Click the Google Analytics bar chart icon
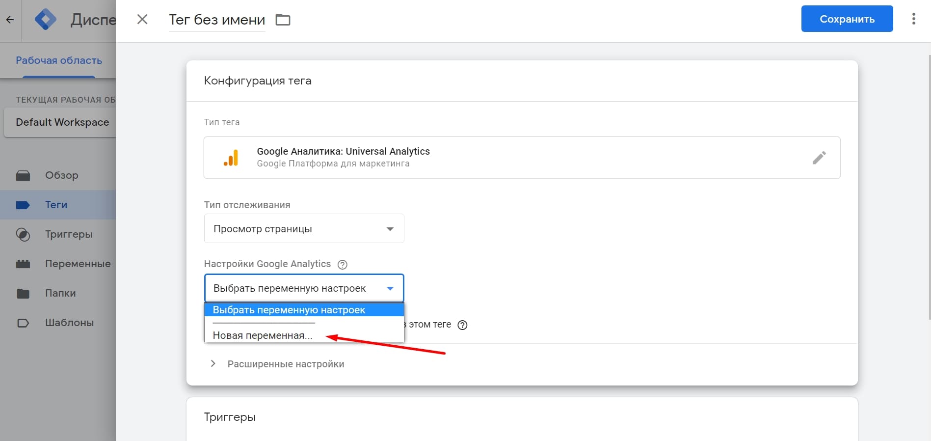 click(x=231, y=158)
